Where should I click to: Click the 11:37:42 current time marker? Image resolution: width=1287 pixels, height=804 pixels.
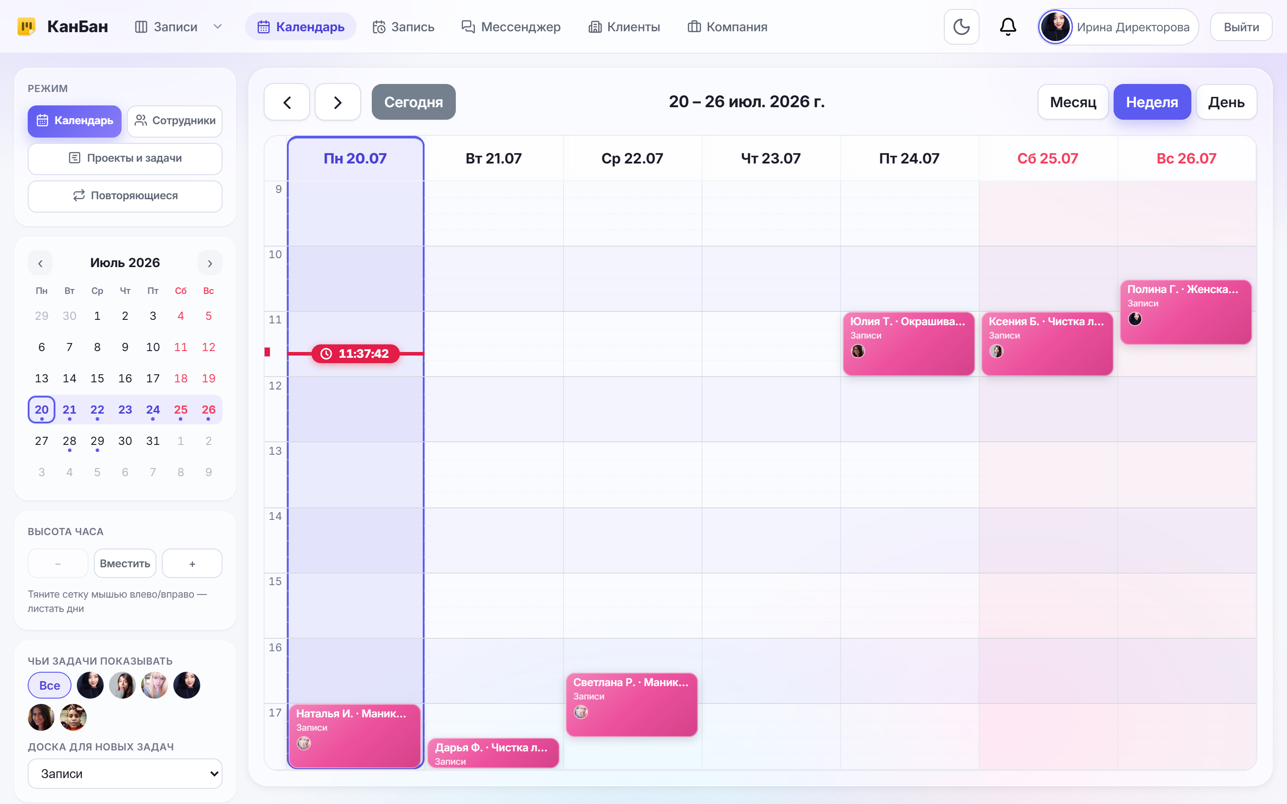pos(356,354)
